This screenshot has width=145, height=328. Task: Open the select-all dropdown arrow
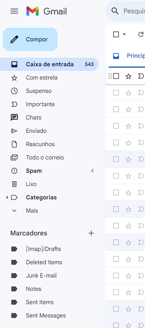point(124,34)
